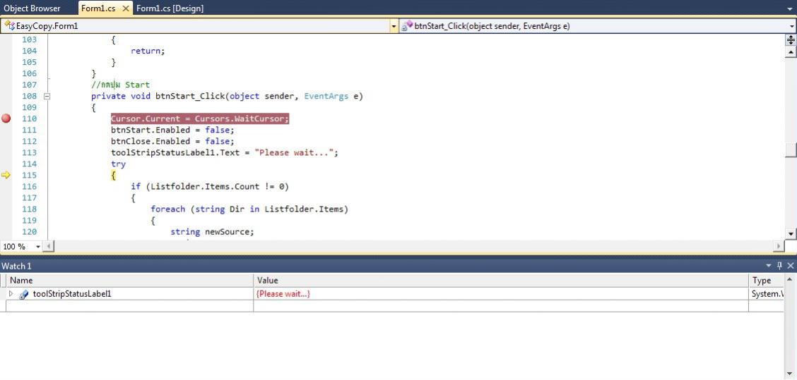Expand toolStripStatusLabel1 in Watch list
The image size is (797, 380).
11,294
